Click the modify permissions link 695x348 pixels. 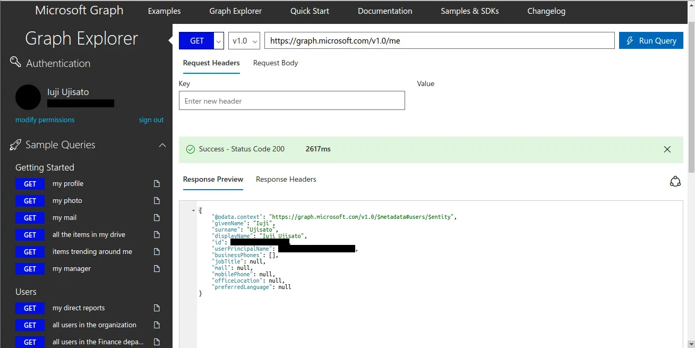point(45,120)
